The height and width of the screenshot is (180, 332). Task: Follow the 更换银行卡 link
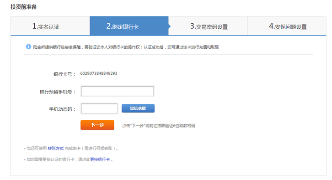(100, 159)
